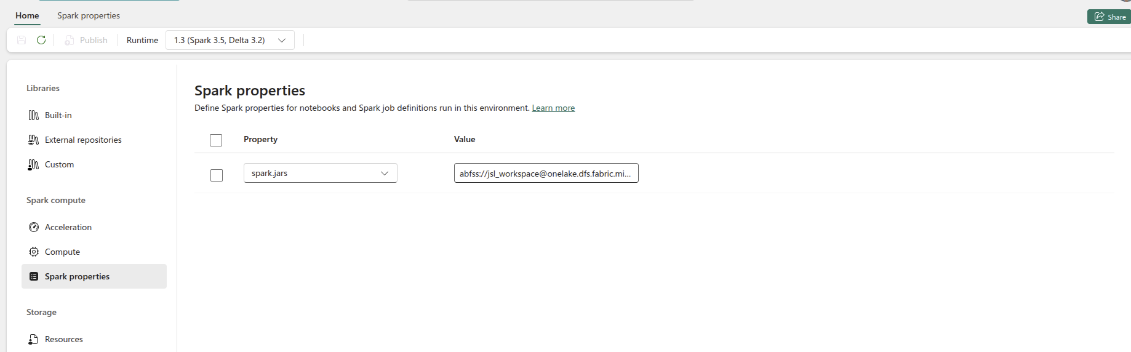
Task: Open External repositories in the sidebar
Action: pyautogui.click(x=83, y=140)
